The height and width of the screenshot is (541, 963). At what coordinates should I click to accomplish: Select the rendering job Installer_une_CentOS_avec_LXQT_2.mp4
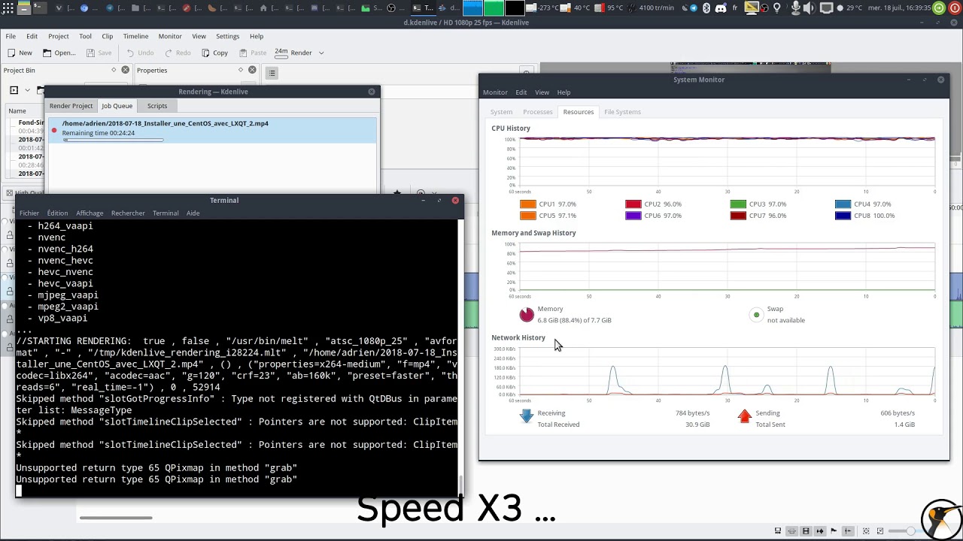[211, 130]
